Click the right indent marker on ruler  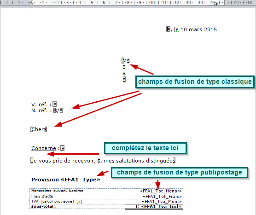(216, 4)
